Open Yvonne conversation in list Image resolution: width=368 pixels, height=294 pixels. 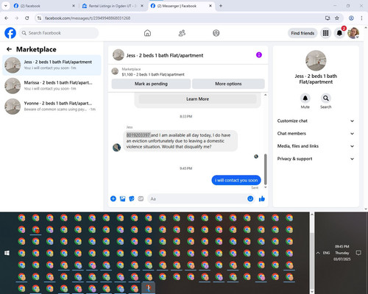click(x=52, y=107)
